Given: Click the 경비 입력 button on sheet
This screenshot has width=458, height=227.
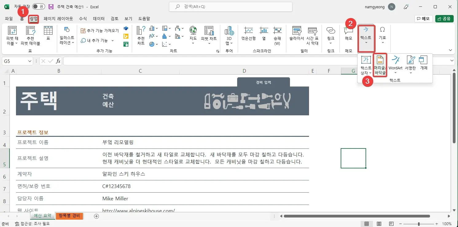Looking at the screenshot, I should pos(264,82).
